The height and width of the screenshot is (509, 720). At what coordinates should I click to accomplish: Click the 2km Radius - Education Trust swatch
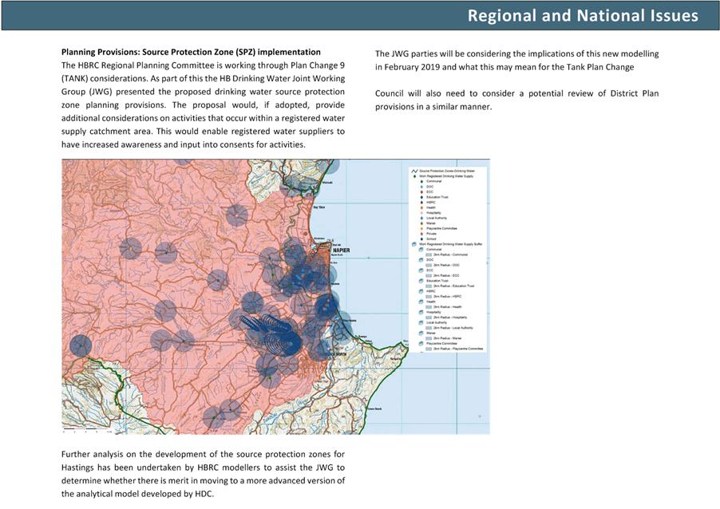click(x=429, y=286)
